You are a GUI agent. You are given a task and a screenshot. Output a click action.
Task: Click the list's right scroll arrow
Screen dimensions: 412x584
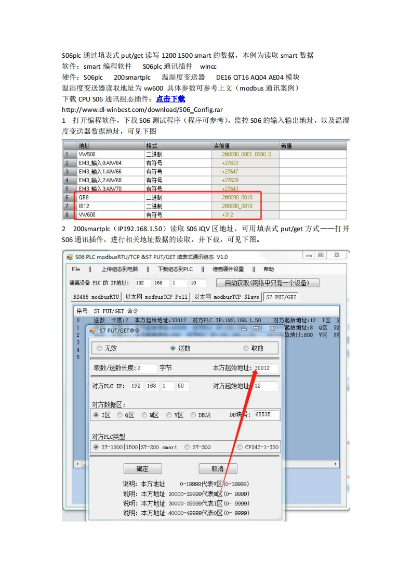(336, 464)
